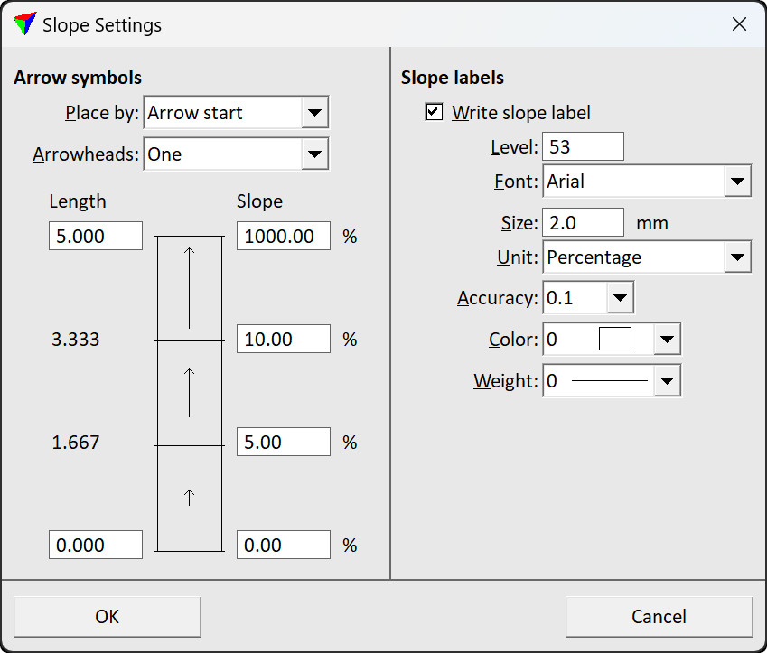The width and height of the screenshot is (767, 653).
Task: Click the Slope Settings application icon
Action: 23,24
